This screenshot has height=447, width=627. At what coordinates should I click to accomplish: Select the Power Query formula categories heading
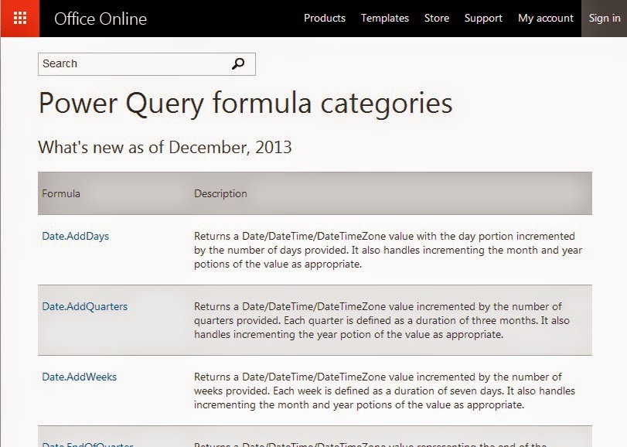[246, 104]
